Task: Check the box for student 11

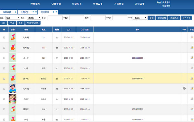Action: (4, 37)
